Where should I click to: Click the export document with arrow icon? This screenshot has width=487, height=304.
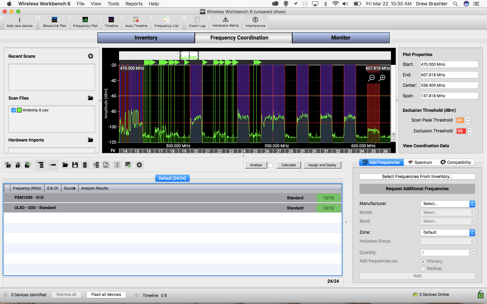(x=106, y=165)
